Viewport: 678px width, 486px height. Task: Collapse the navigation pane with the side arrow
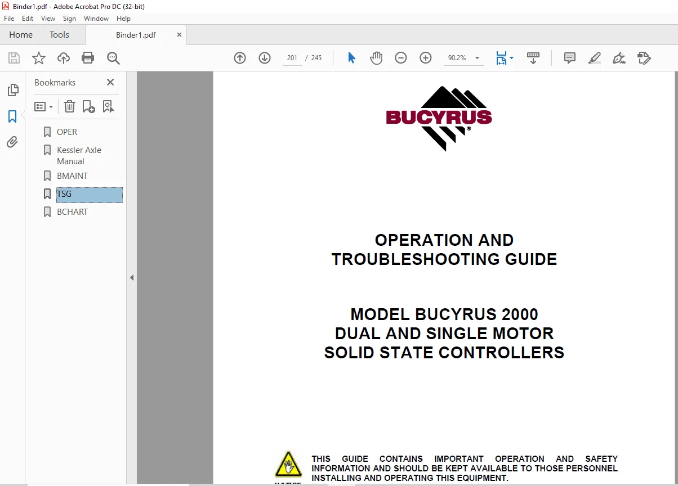132,277
